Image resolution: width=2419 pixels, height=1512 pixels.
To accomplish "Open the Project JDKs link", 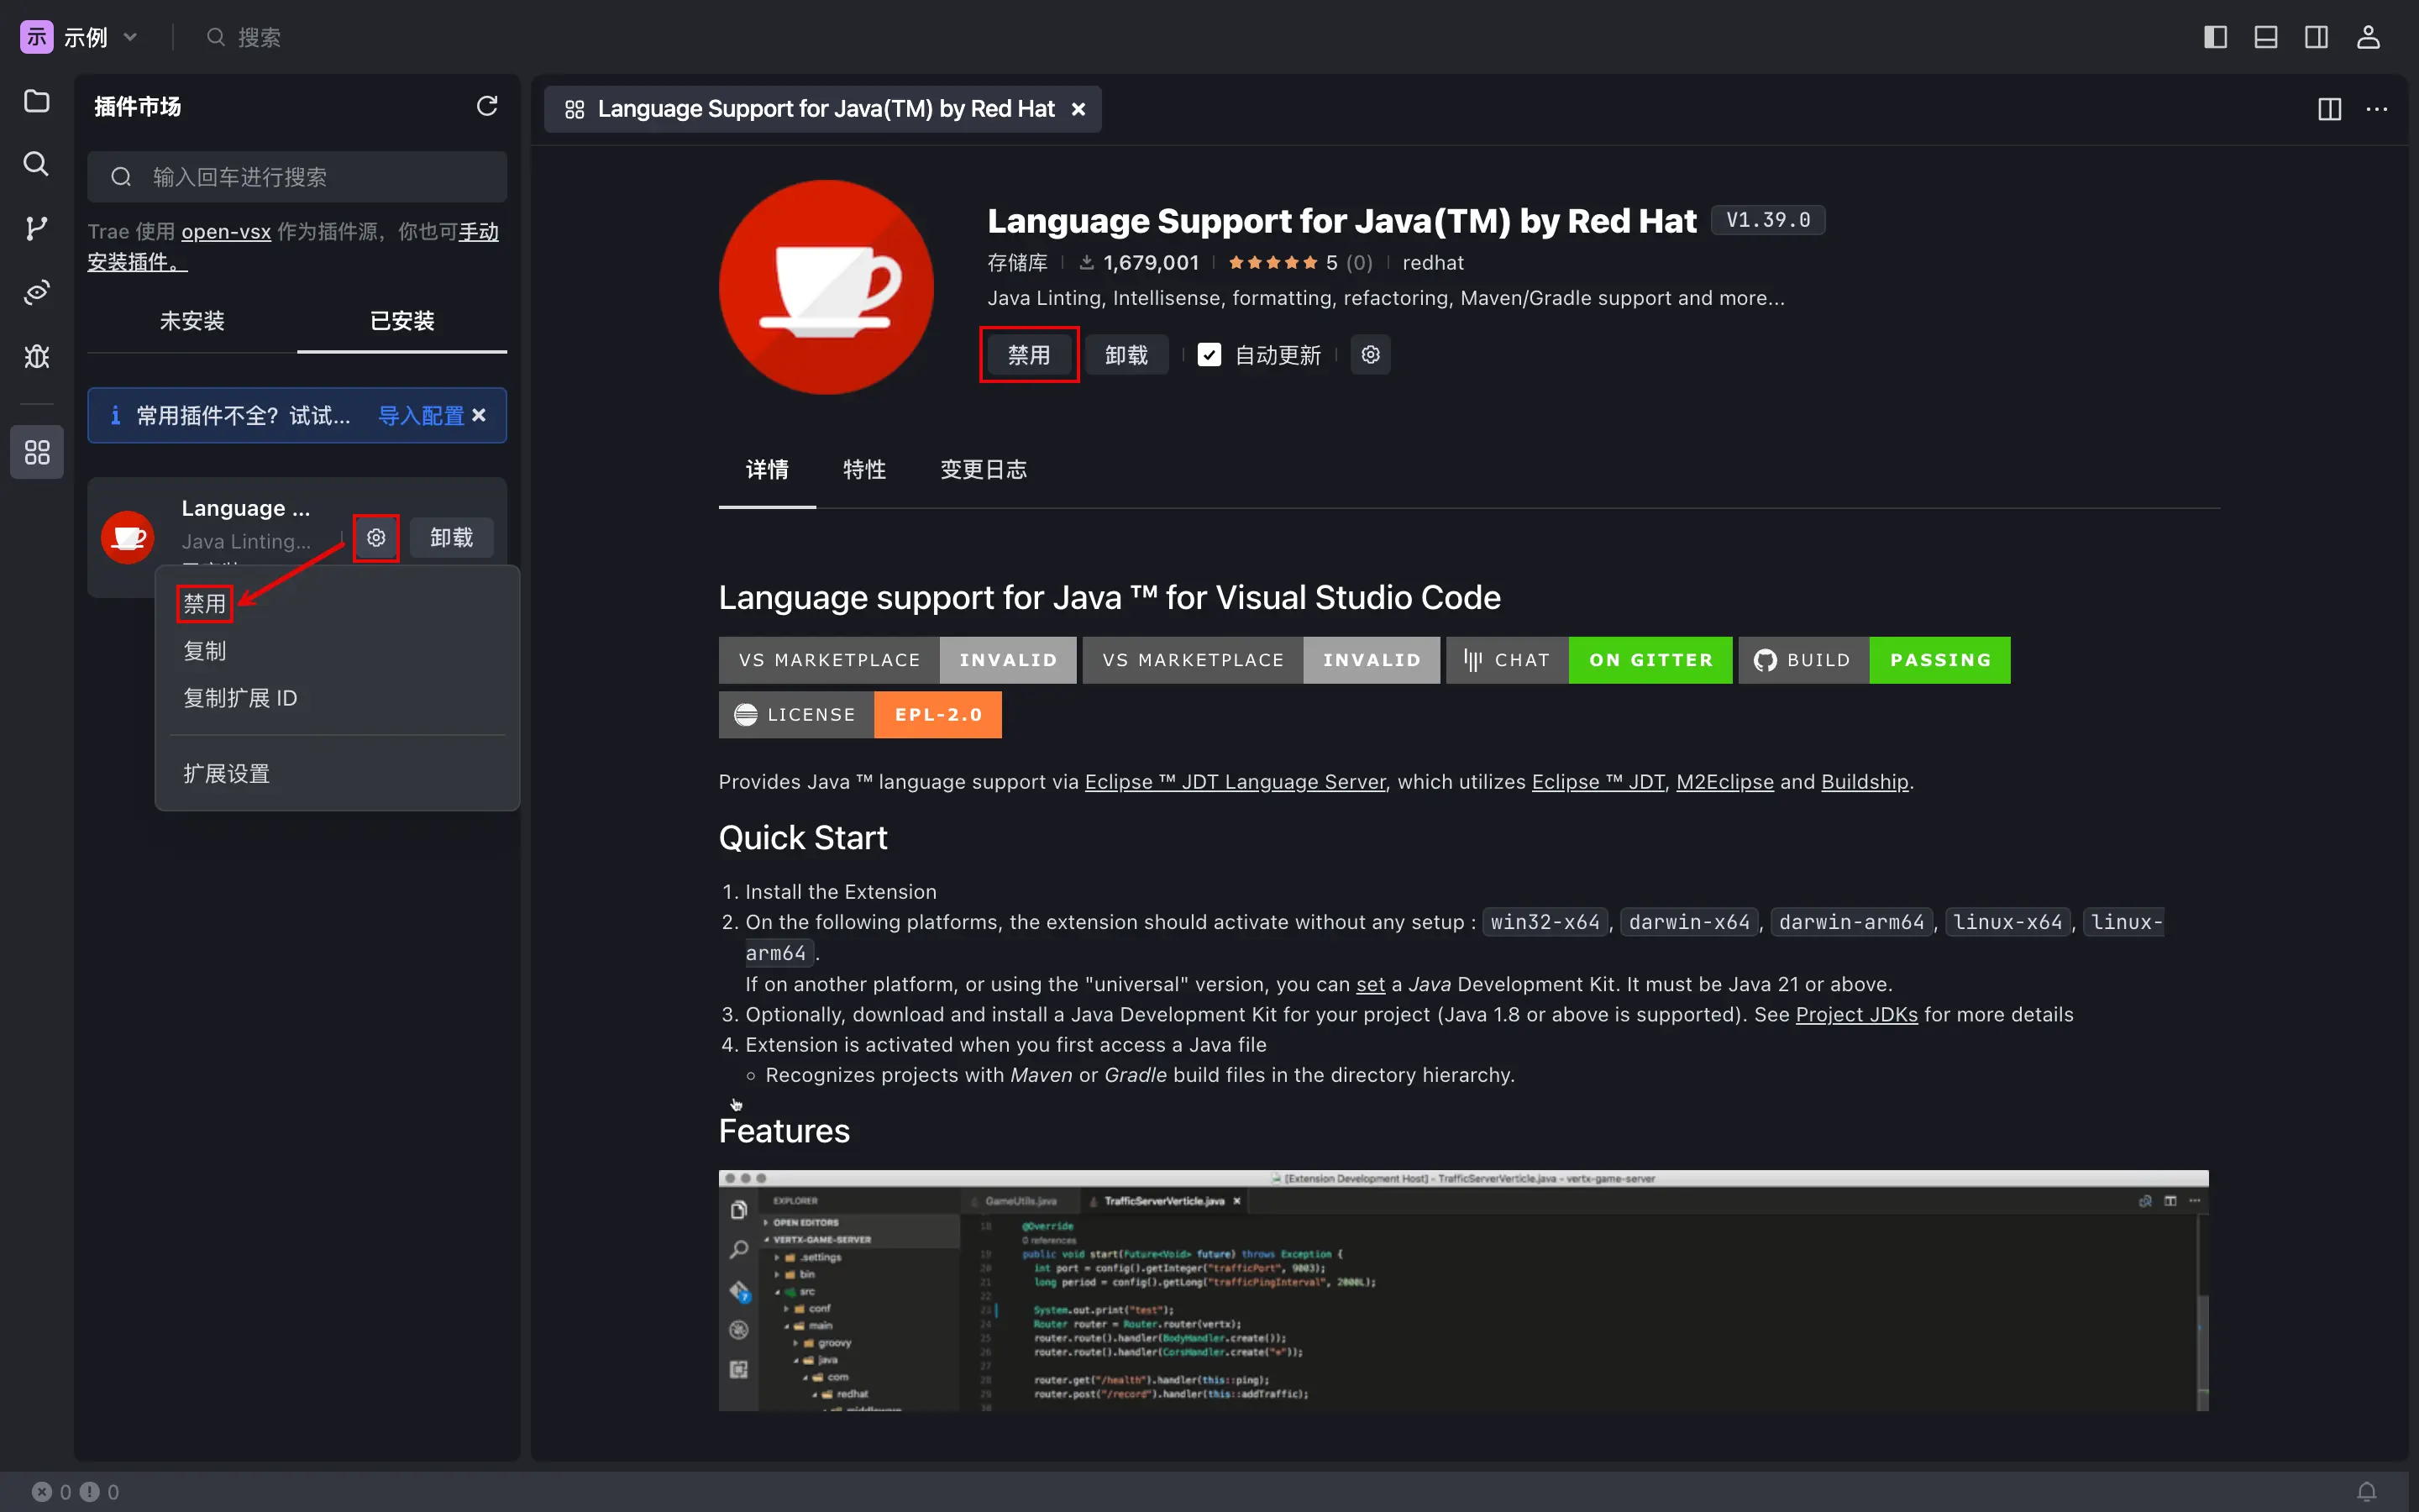I will click(x=1856, y=1015).
